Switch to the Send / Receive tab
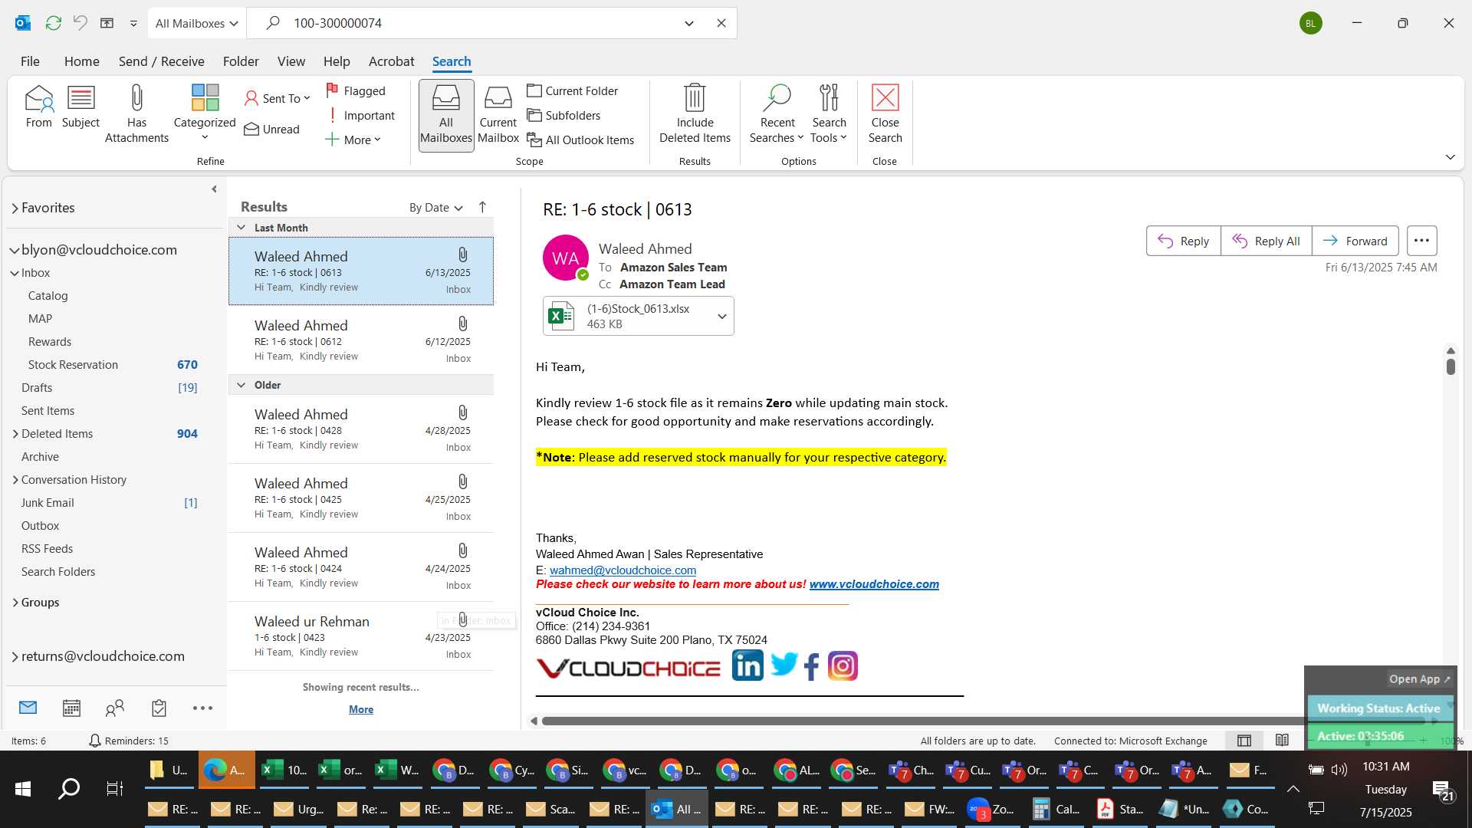Image resolution: width=1472 pixels, height=828 pixels. [161, 61]
